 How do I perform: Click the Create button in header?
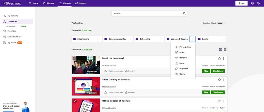(x=241, y=3)
